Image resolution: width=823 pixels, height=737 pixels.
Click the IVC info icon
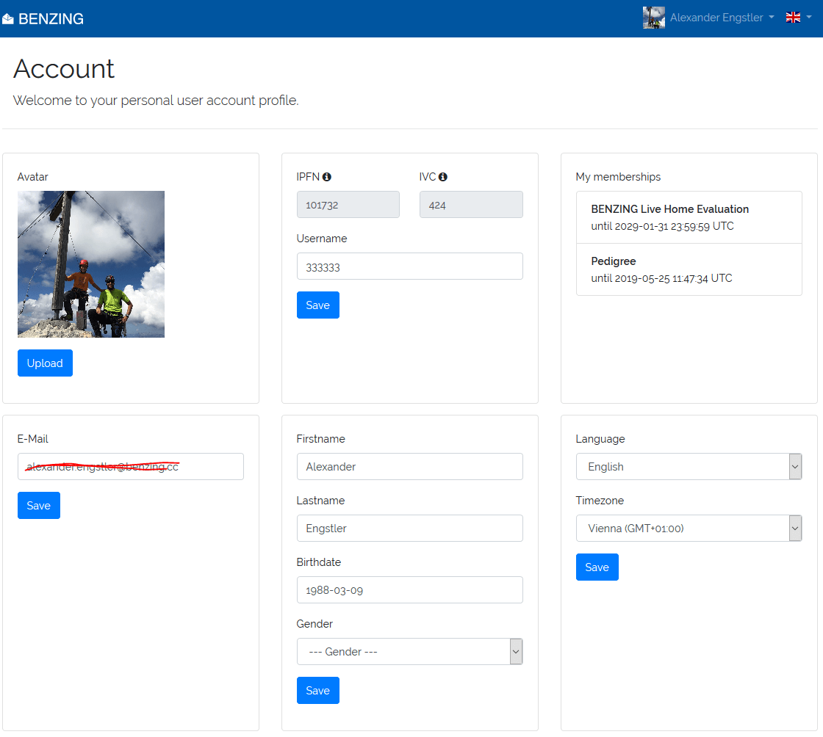pos(442,177)
